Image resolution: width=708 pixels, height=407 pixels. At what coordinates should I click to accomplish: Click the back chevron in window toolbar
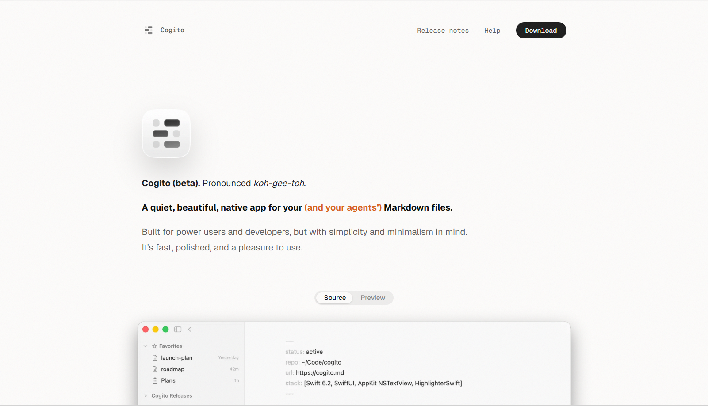coord(190,330)
